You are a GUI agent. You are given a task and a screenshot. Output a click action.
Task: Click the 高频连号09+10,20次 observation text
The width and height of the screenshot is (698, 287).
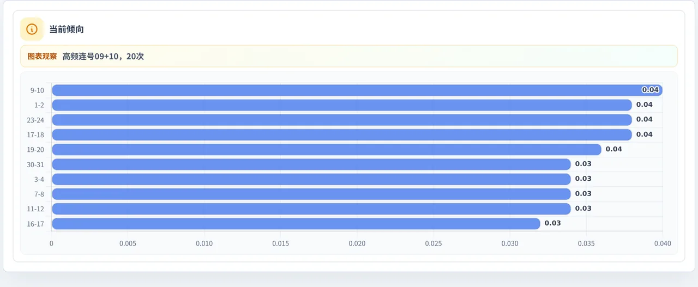coord(103,56)
